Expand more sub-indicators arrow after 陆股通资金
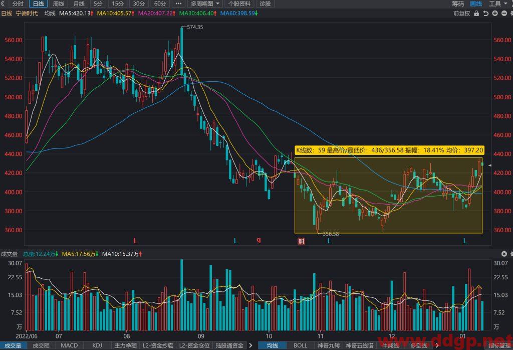Screen dimensions: 513x350 (x=250, y=345)
